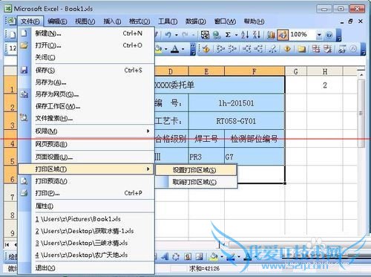Click the cell containing RT058-GY01
Screen dimensions: 371x277
point(236,121)
